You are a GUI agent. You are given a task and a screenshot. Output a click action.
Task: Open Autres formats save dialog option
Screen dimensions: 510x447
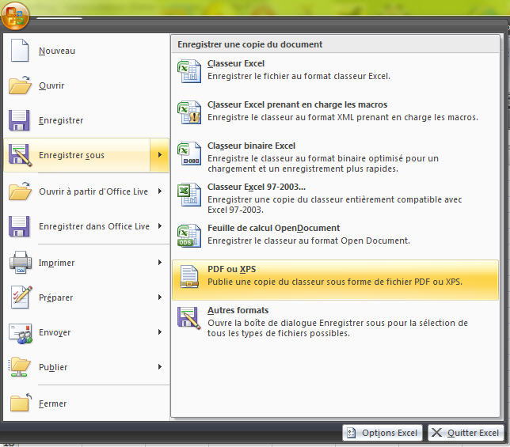click(335, 321)
